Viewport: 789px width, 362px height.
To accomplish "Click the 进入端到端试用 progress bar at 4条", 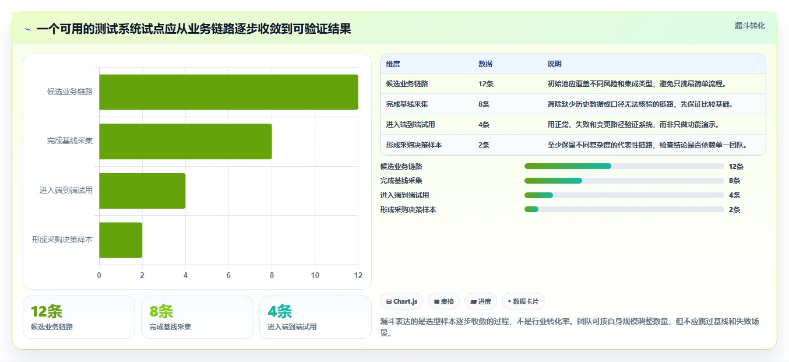I will coord(624,195).
